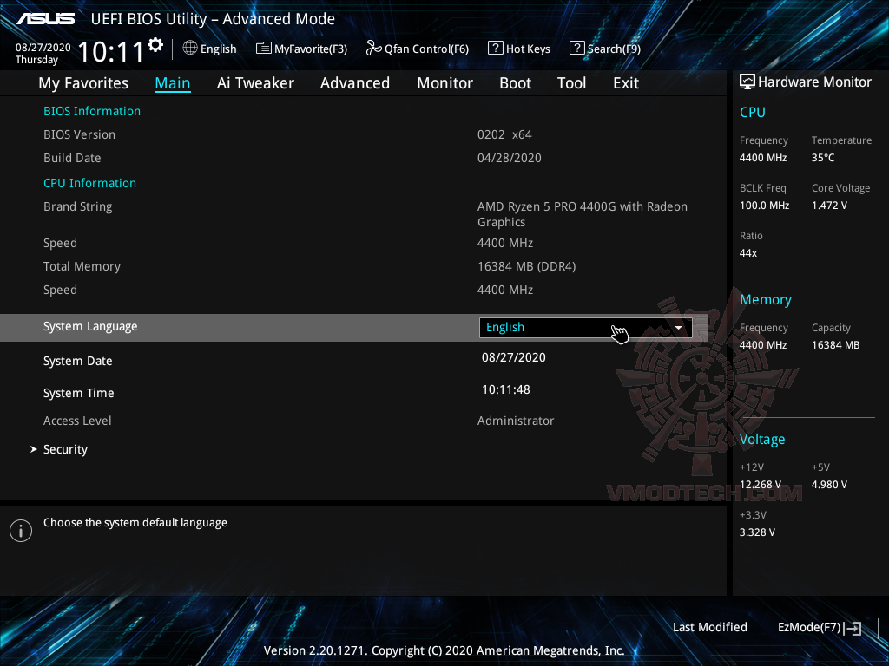Screen dimensions: 889x666
Task: Click the 10:11 clock display
Action: click(x=111, y=51)
